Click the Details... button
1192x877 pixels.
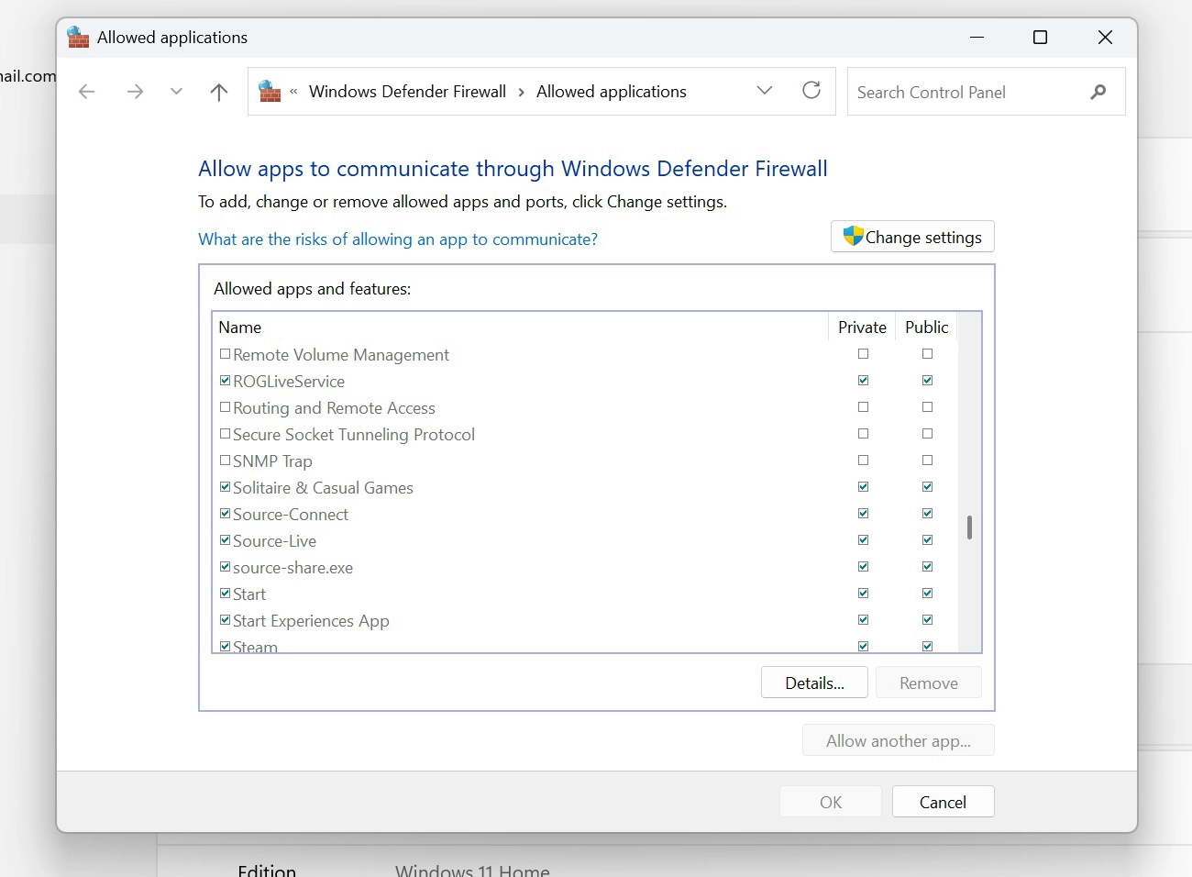(x=814, y=683)
